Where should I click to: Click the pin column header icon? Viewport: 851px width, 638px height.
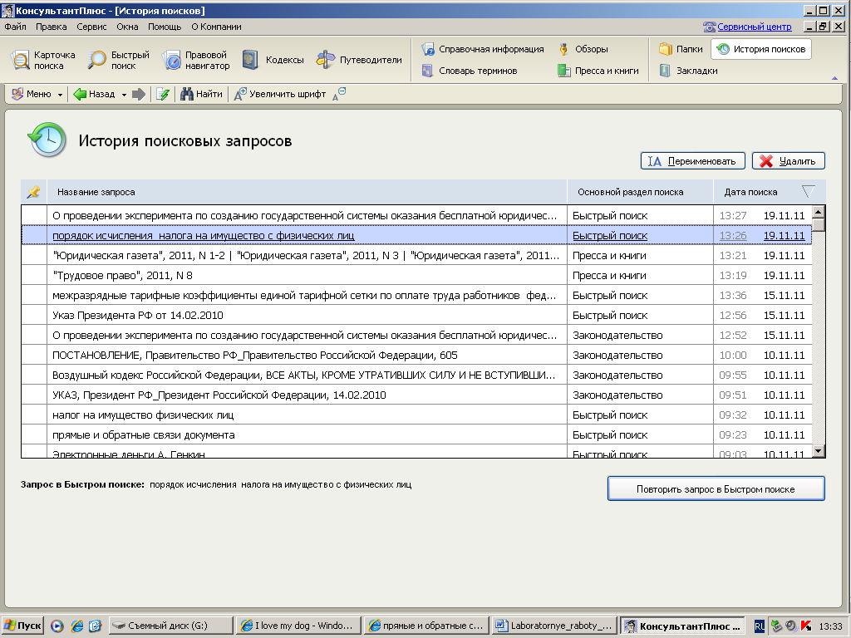point(33,192)
